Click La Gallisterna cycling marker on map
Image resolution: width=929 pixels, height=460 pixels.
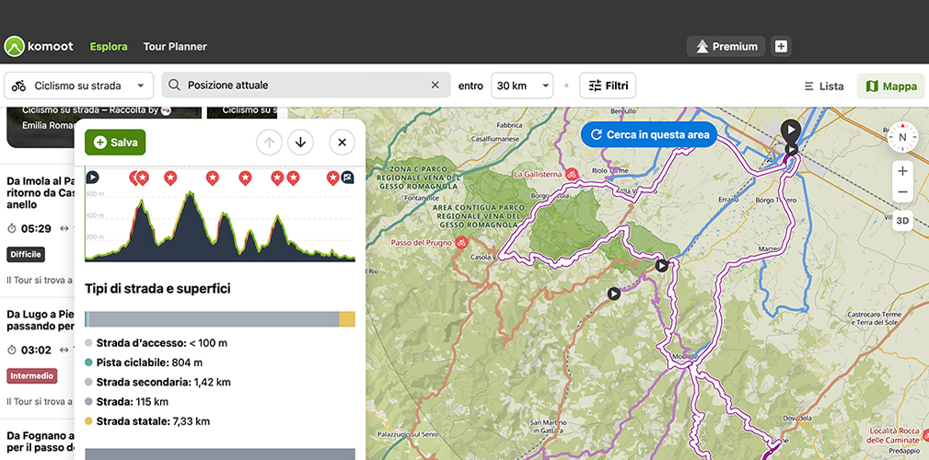coord(571,174)
